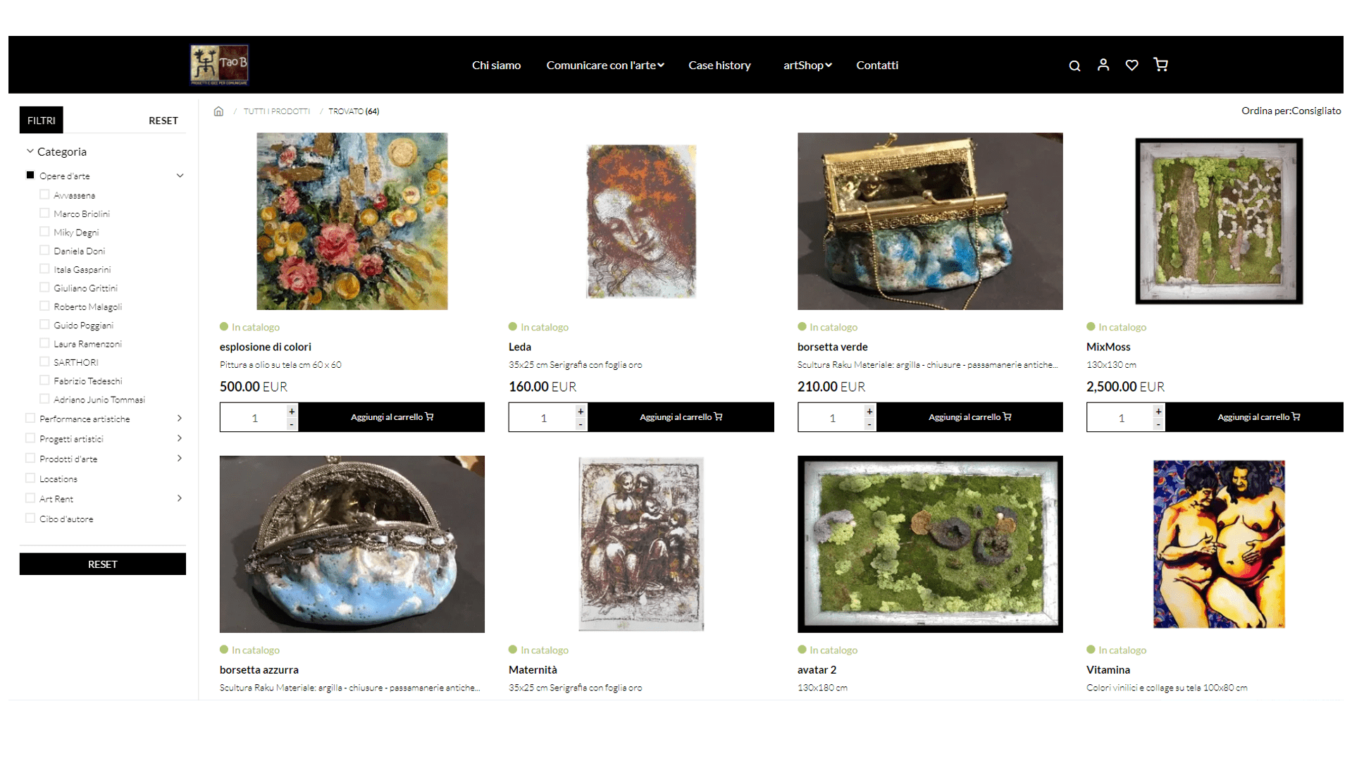
Task: Open the Case history page
Action: tap(719, 65)
